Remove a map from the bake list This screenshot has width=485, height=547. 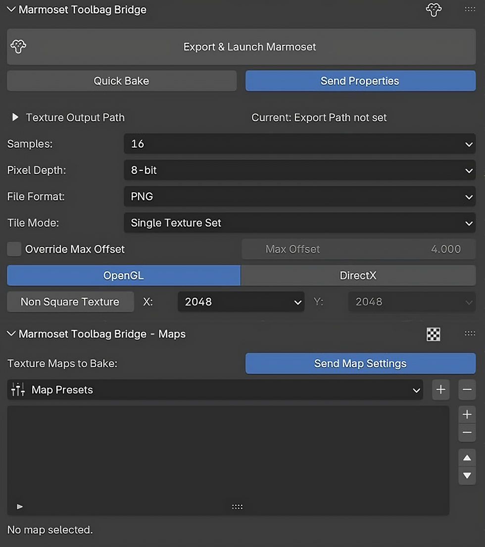point(467,433)
